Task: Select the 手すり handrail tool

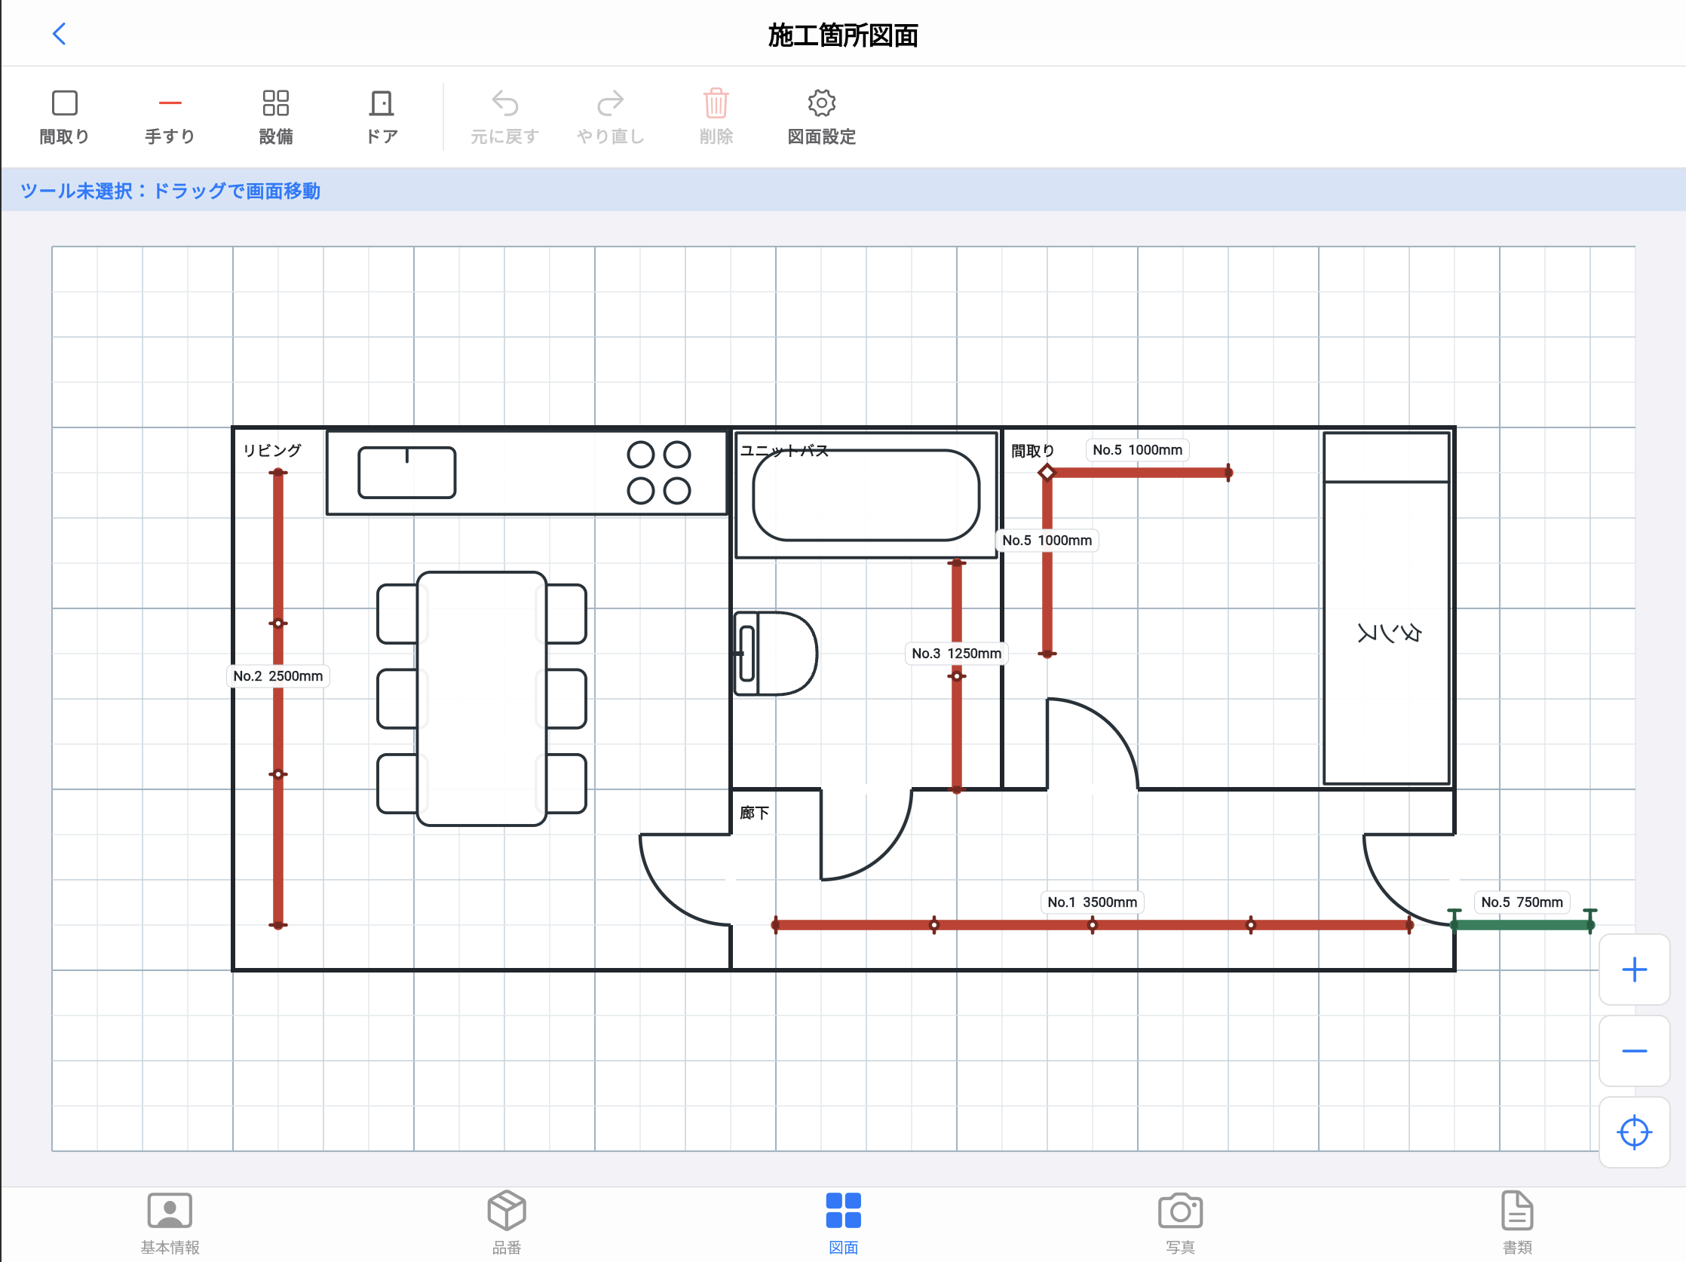Action: pos(170,118)
